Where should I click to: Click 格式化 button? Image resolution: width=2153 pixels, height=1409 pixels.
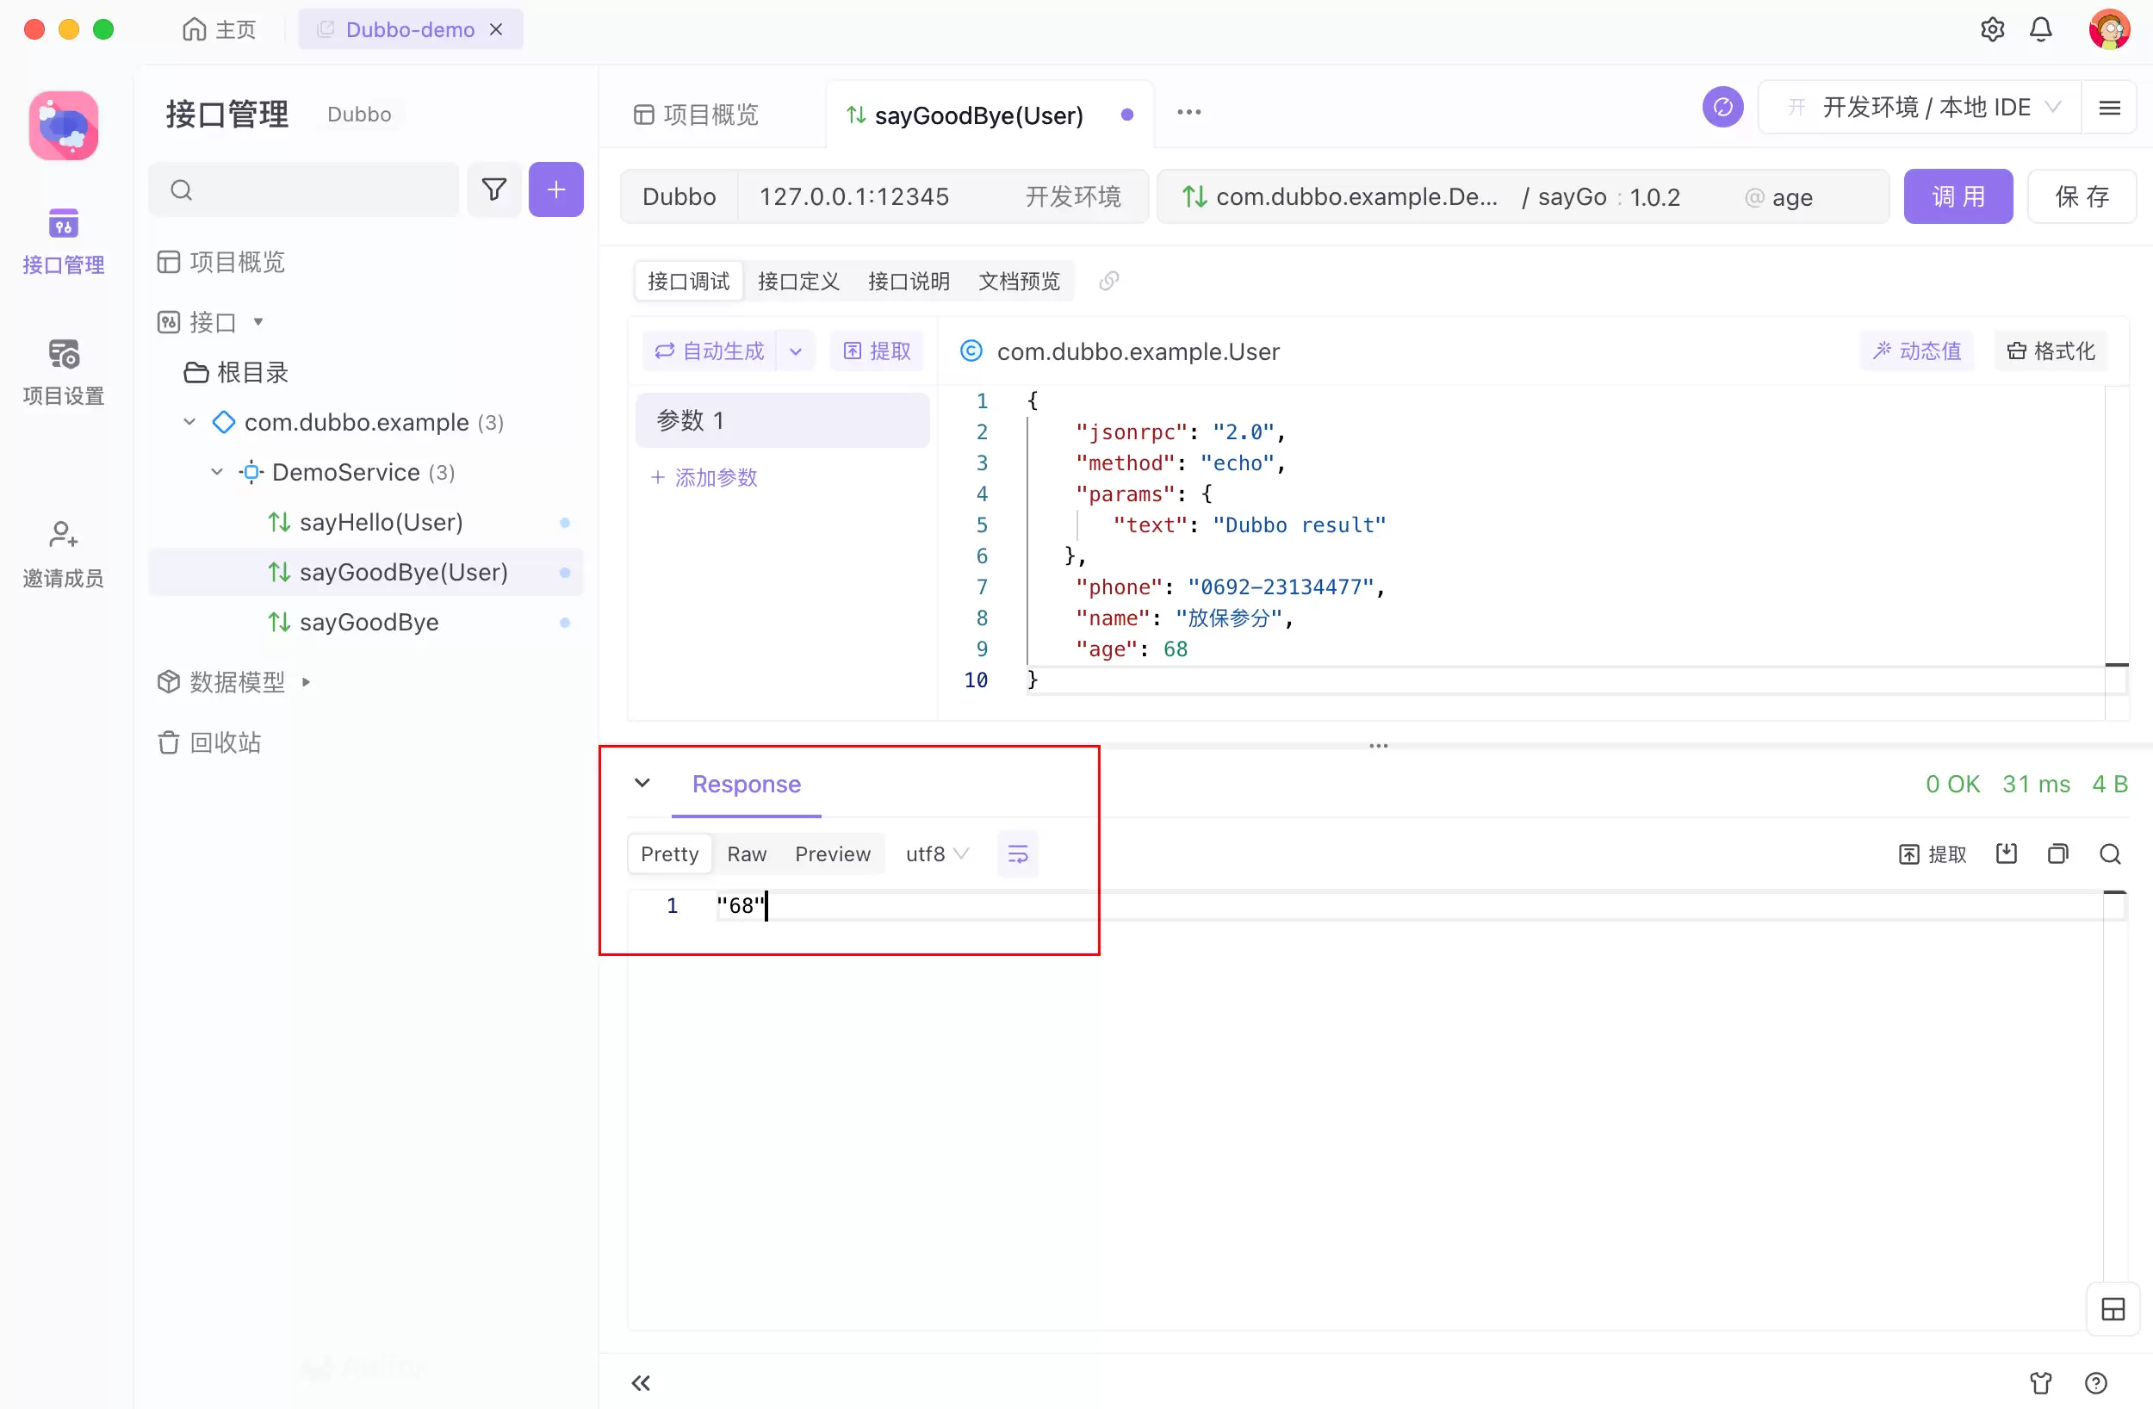pyautogui.click(x=2051, y=351)
